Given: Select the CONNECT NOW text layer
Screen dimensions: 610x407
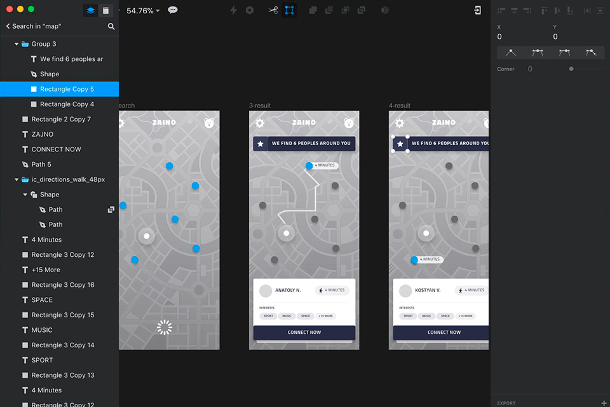Looking at the screenshot, I should point(59,149).
